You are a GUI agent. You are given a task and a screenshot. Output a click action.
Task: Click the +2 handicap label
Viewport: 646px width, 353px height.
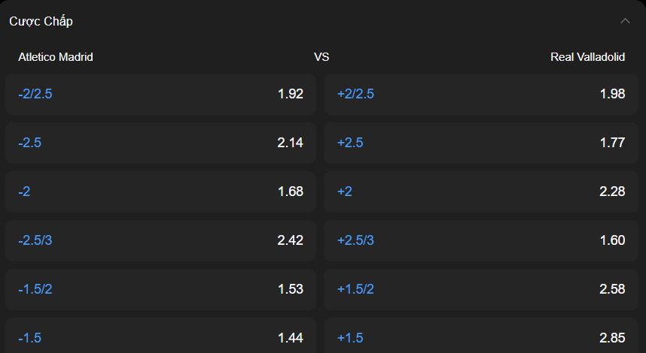coord(345,192)
